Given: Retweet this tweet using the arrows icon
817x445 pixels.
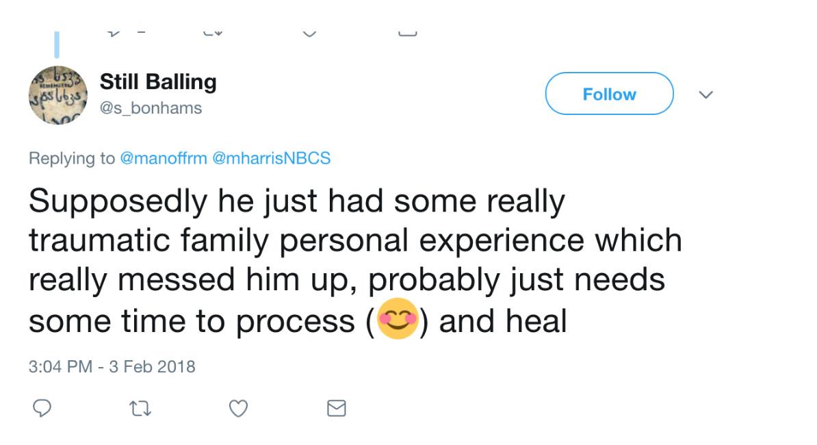Looking at the screenshot, I should pyautogui.click(x=140, y=409).
